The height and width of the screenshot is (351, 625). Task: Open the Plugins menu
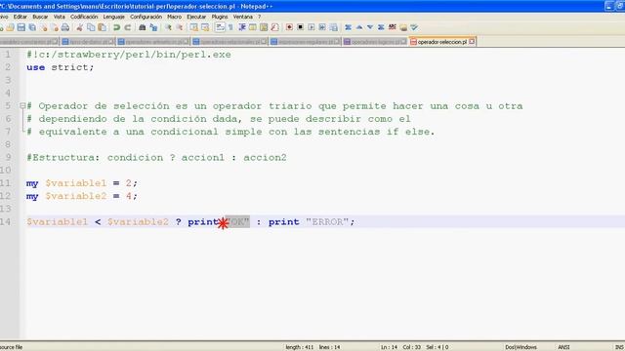pos(220,17)
